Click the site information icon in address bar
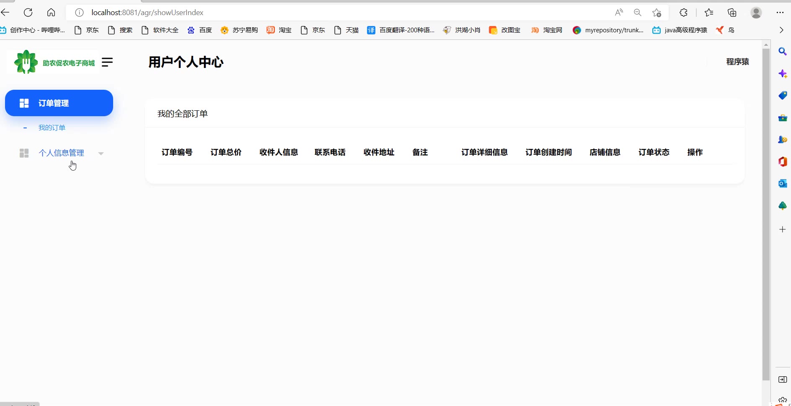791x406 pixels. click(x=79, y=13)
